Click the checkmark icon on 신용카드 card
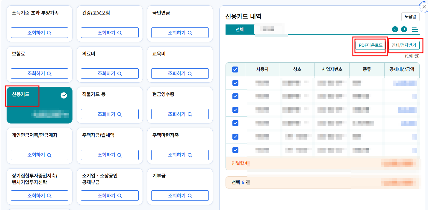 (x=64, y=95)
